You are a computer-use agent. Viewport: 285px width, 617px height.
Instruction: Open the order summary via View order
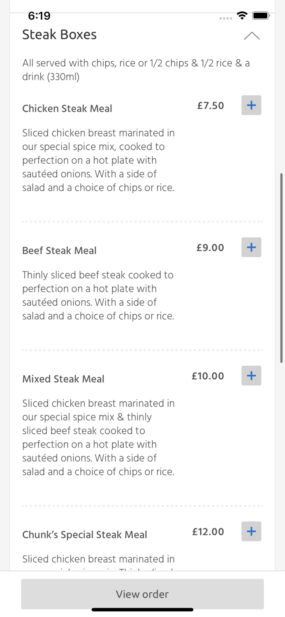click(x=142, y=594)
